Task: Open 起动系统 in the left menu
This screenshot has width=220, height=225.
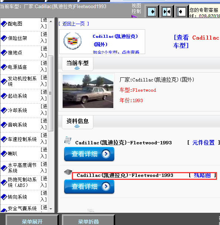Action: [x=17, y=96]
